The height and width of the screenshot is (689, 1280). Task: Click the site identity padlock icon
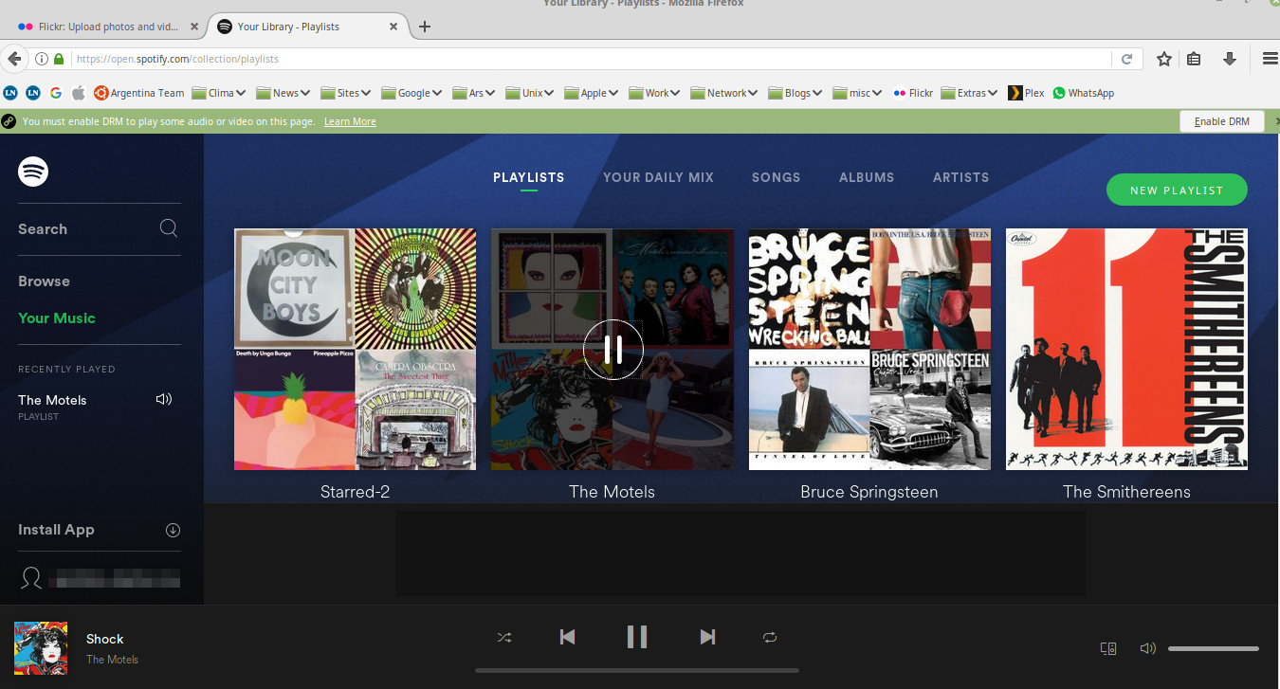pos(59,59)
